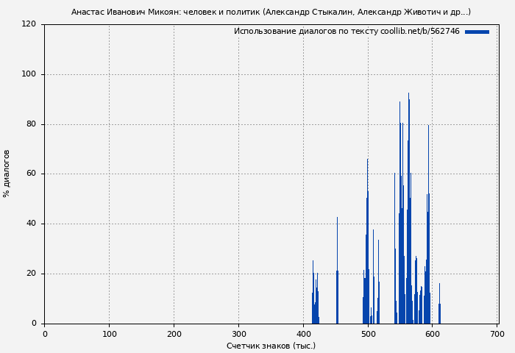Screen dimensions: 515x353
Task: Click the chart title about Анастас Иванович Микоян
Action: click(x=271, y=12)
